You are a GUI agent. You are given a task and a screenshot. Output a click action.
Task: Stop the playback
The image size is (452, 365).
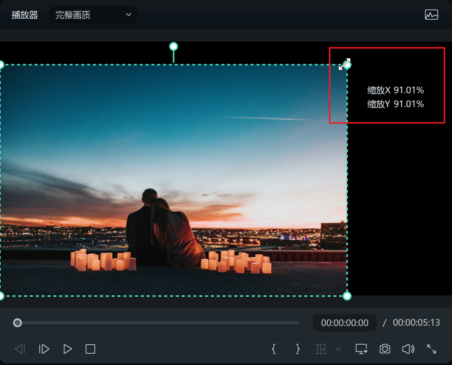coord(90,349)
